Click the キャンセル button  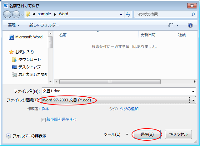pyautogui.click(x=178, y=134)
